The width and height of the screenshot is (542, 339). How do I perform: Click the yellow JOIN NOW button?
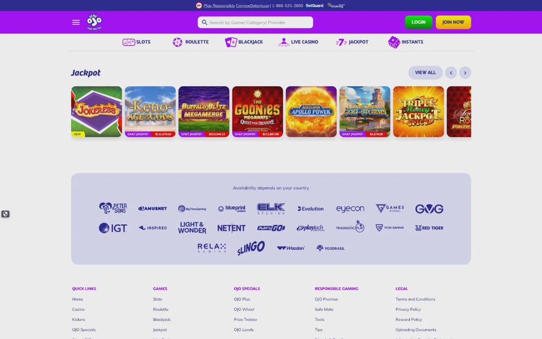pos(453,22)
